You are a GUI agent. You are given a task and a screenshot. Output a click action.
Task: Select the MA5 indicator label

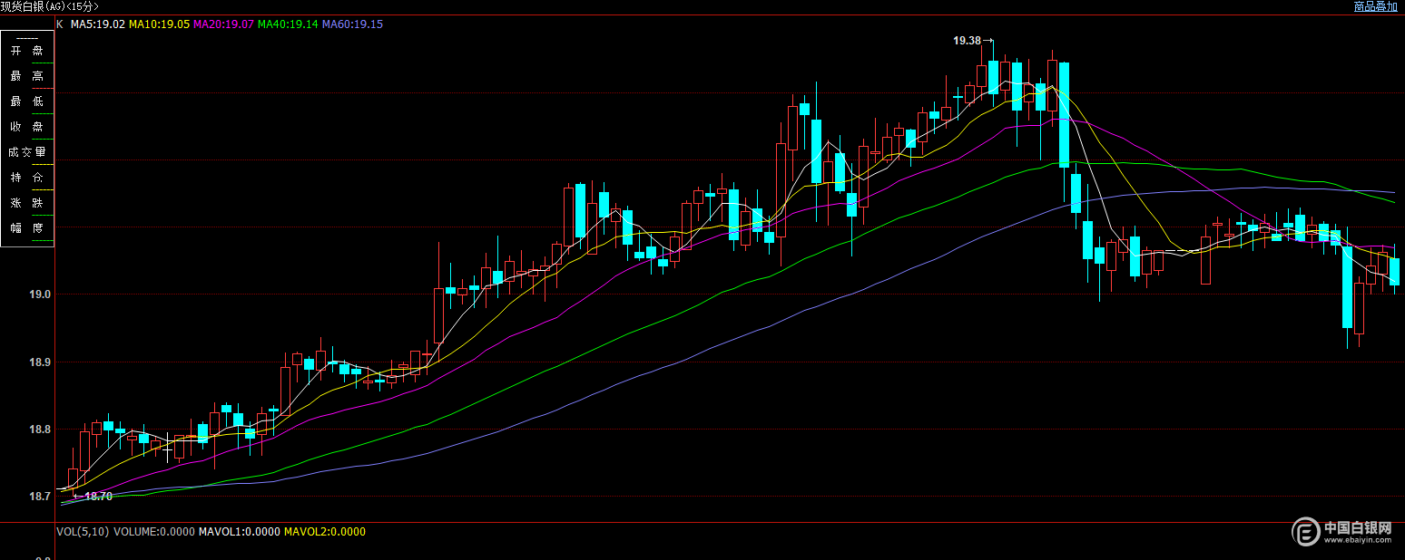98,24
